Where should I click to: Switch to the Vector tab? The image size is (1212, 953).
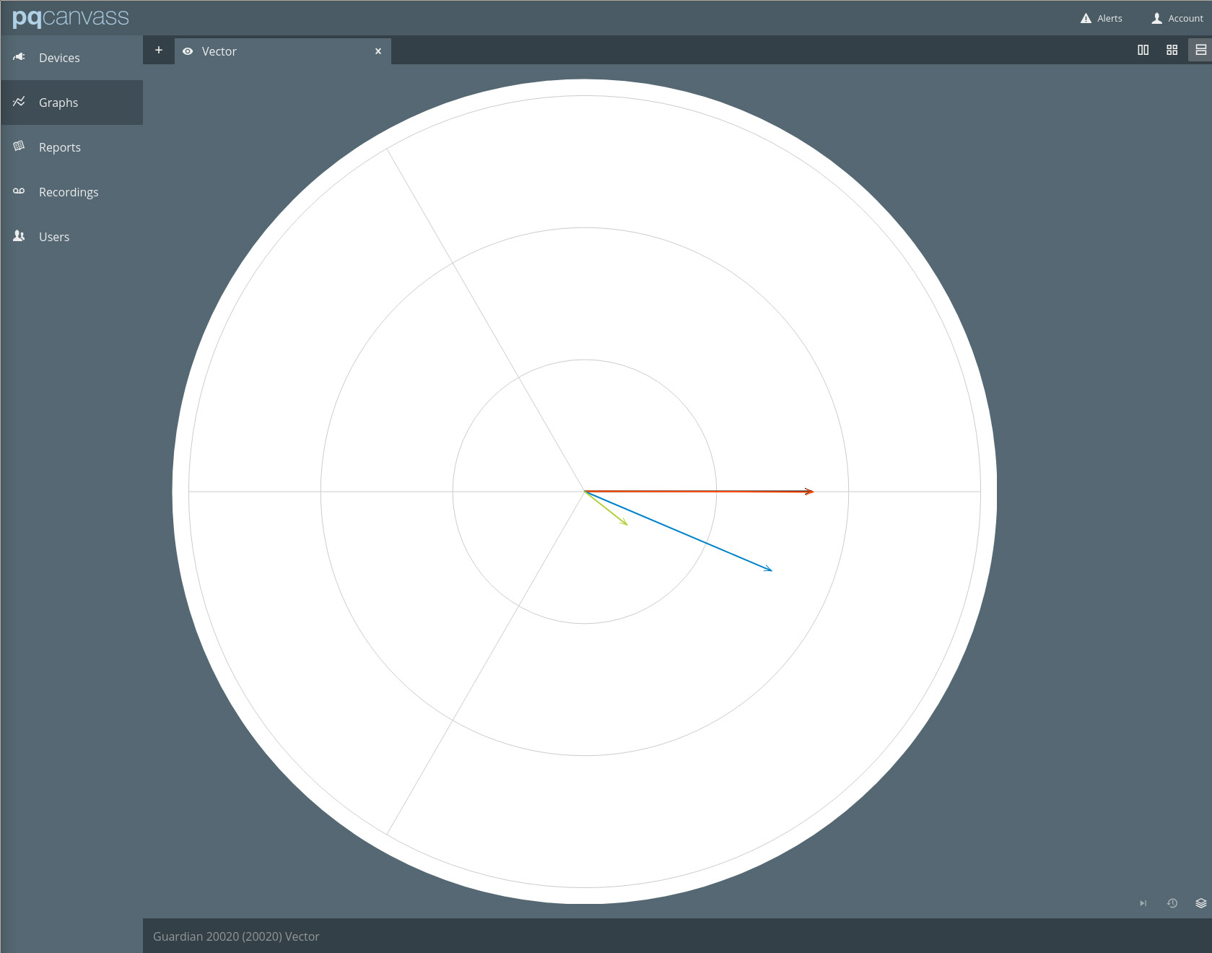pyautogui.click(x=220, y=51)
